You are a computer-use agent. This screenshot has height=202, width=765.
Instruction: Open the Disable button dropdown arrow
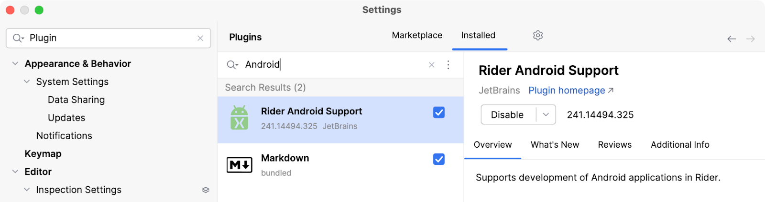[x=546, y=115]
